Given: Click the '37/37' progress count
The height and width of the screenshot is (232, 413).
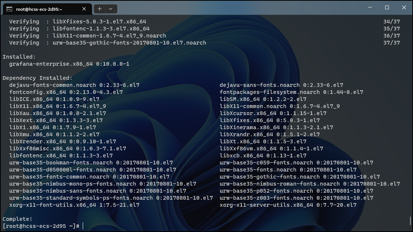Looking at the screenshot, I should [391, 43].
